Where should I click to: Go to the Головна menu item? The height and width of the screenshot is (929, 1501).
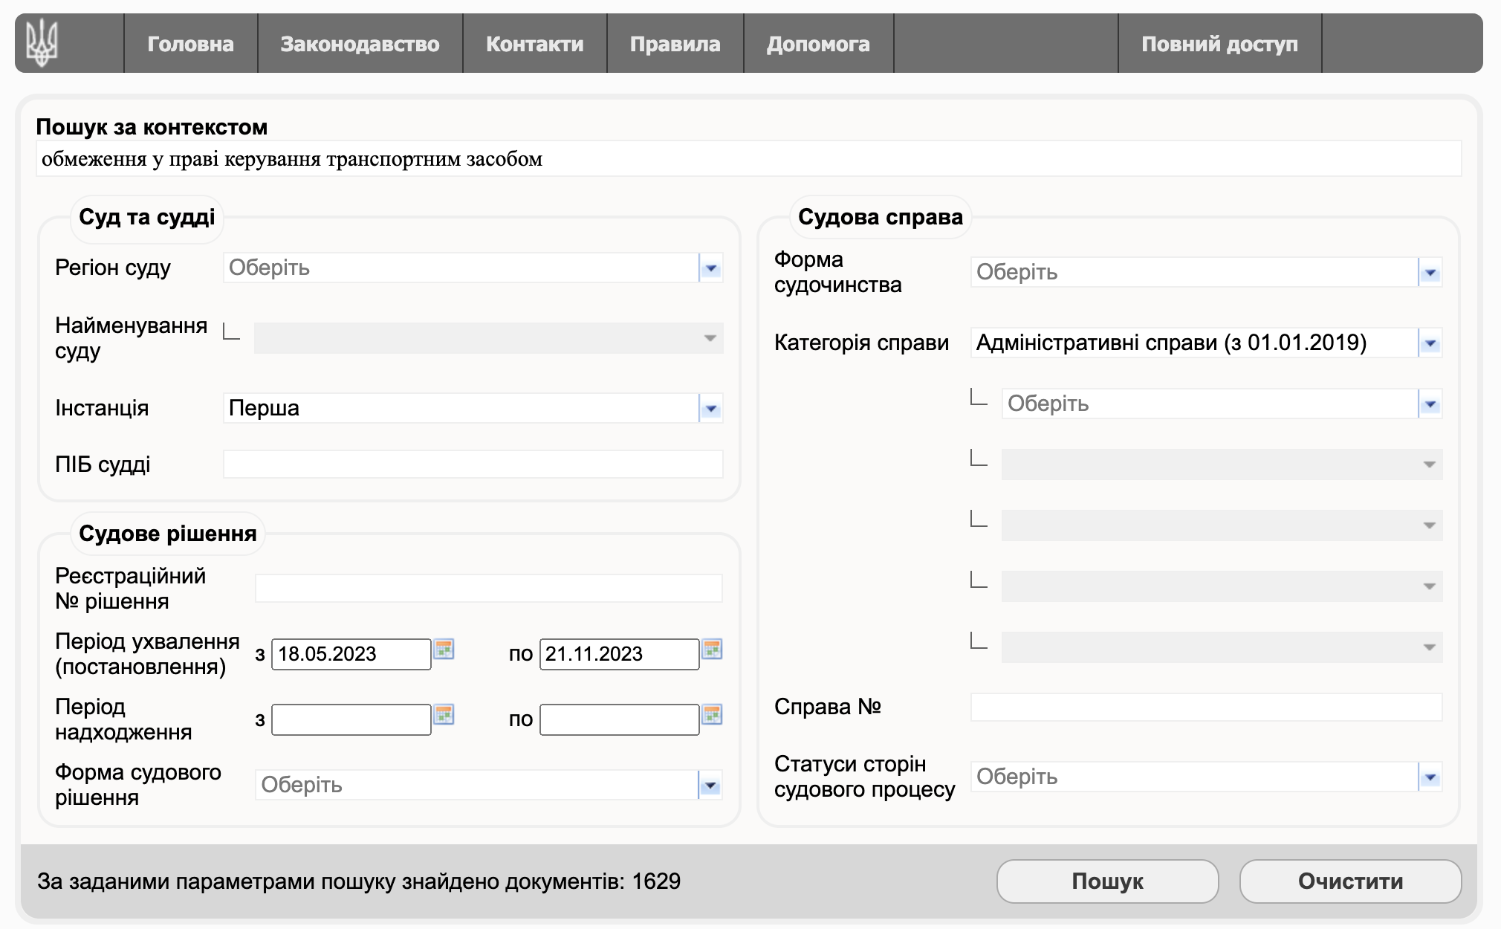tap(190, 44)
